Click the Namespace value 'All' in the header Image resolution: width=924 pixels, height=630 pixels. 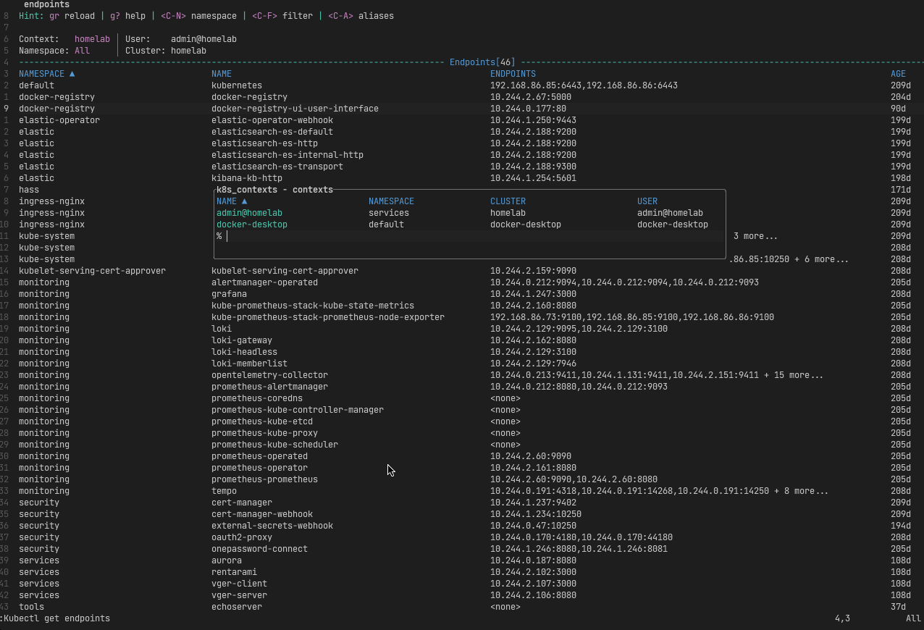point(82,51)
